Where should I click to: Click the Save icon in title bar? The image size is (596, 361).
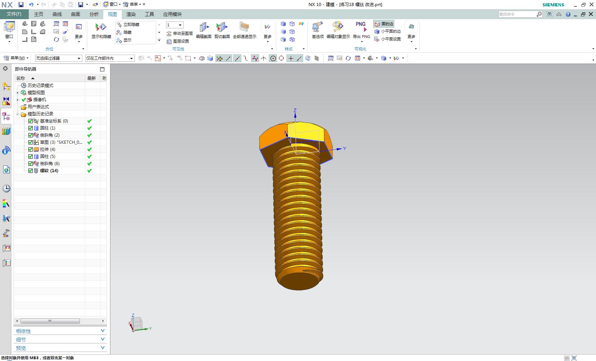pyautogui.click(x=21, y=5)
